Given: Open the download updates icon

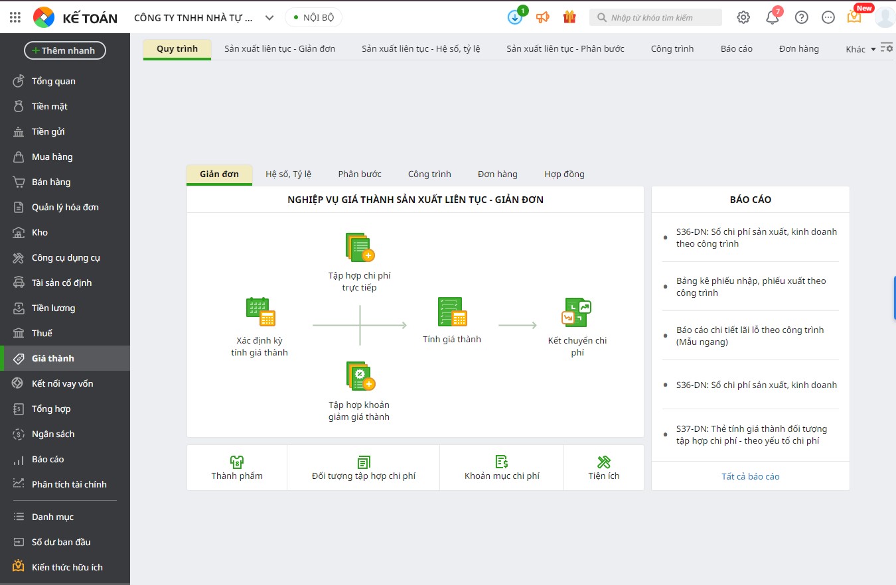Looking at the screenshot, I should pyautogui.click(x=516, y=17).
